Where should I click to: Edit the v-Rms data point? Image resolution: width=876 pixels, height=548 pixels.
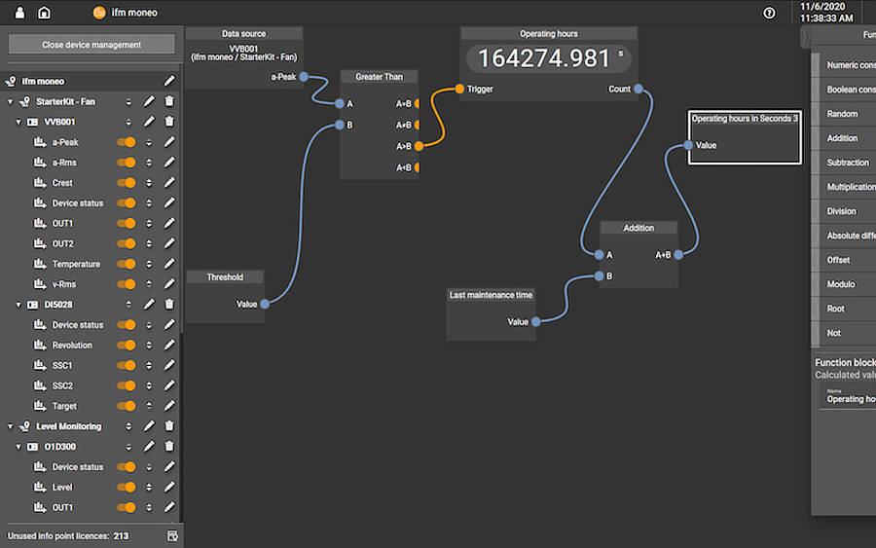tap(169, 284)
